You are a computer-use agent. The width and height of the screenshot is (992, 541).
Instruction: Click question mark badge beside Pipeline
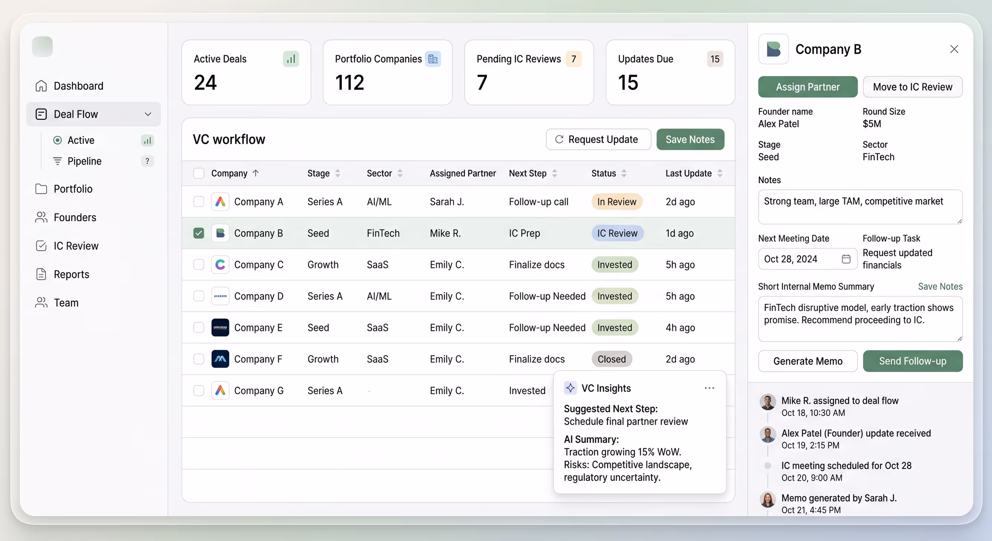pos(147,161)
